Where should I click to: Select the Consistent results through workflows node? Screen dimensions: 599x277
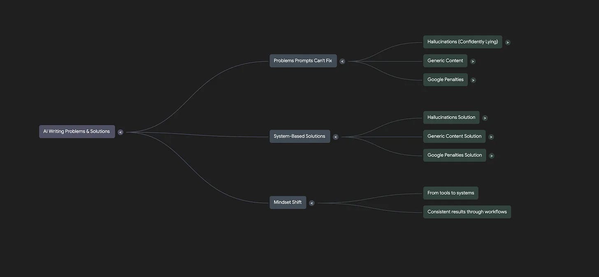tap(467, 211)
